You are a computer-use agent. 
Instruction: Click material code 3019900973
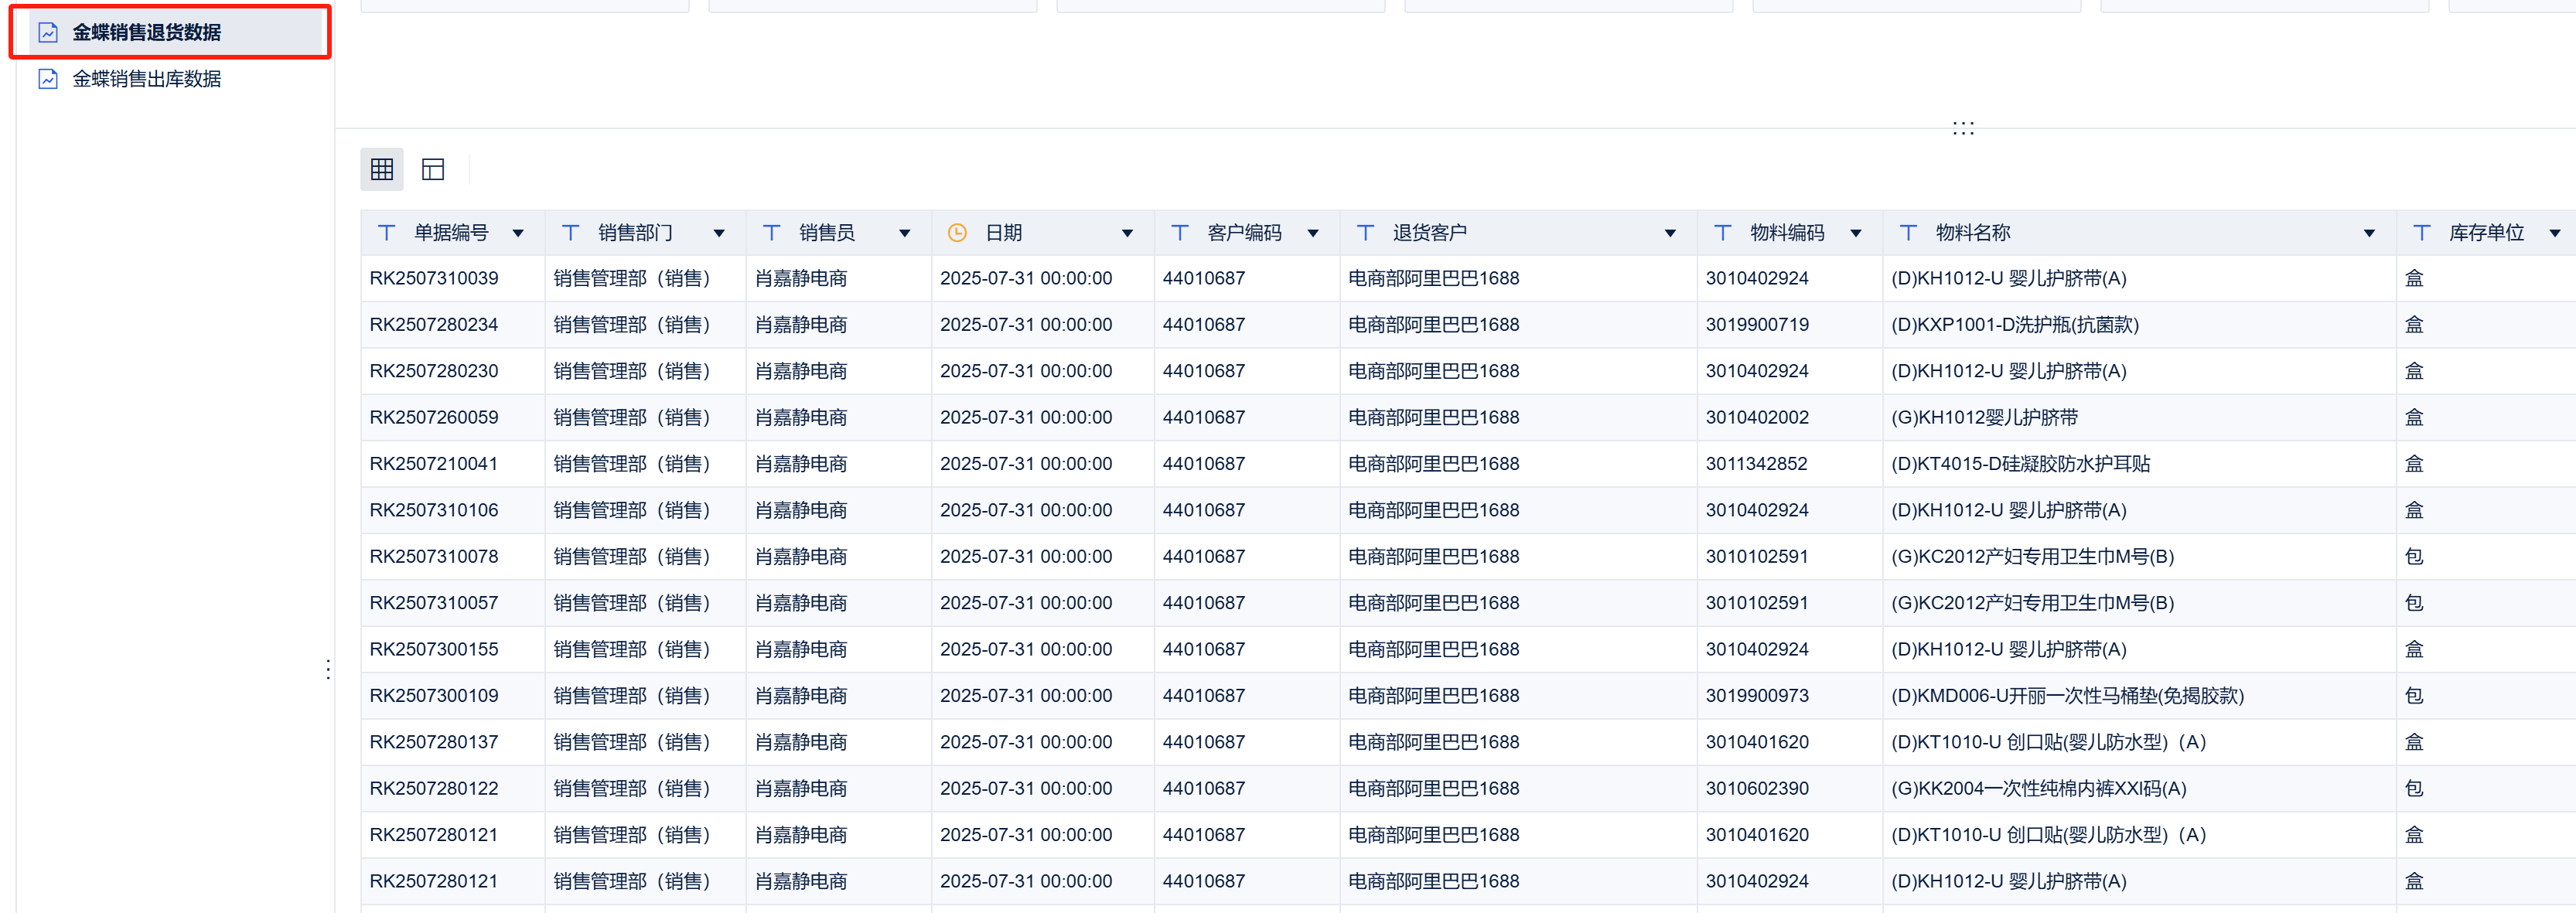[1757, 696]
